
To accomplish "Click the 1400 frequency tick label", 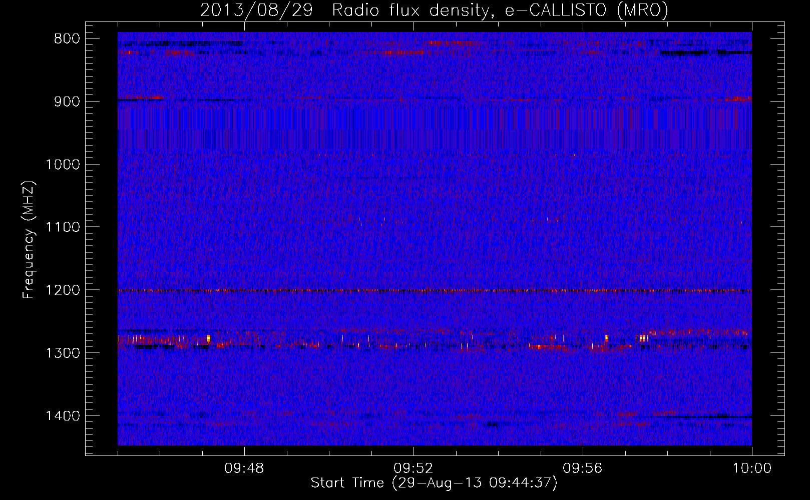I will coord(63,416).
